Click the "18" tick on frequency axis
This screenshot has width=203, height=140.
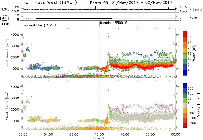[x=17, y=15]
